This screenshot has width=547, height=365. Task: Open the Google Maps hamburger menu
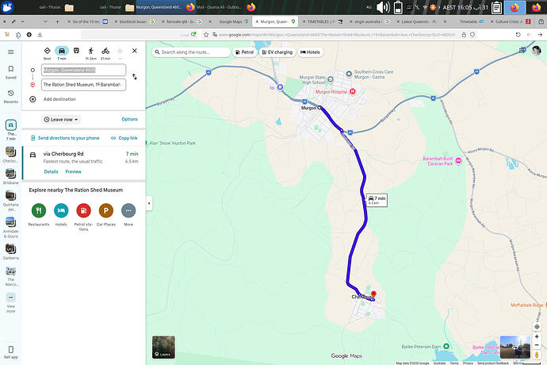(11, 52)
